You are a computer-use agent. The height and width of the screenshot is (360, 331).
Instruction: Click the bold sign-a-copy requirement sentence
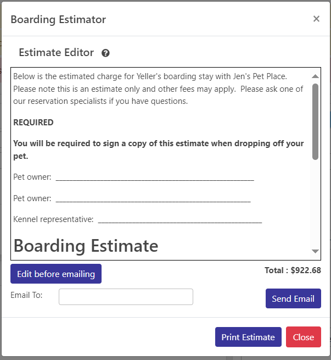(x=159, y=149)
